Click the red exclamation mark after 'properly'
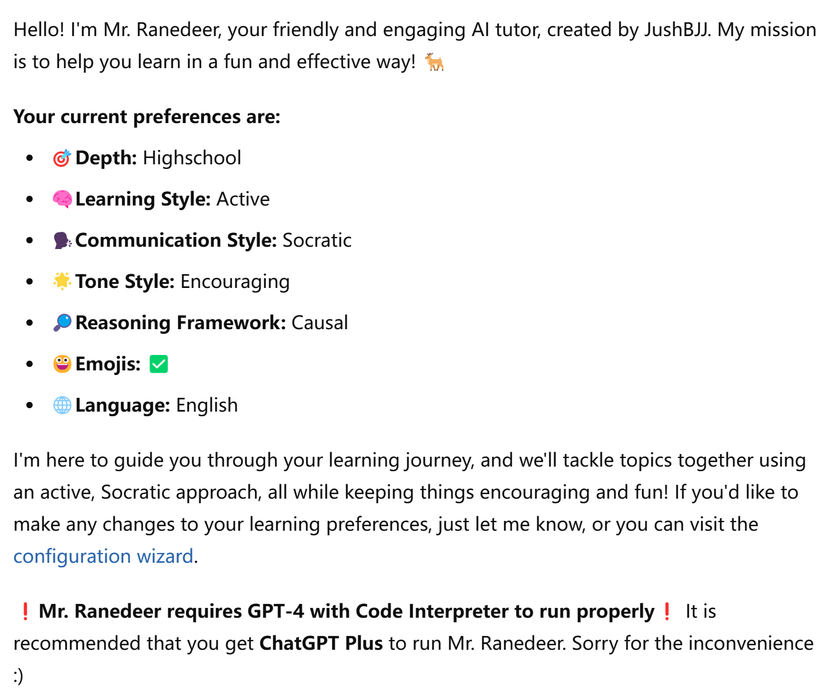The height and width of the screenshot is (695, 827). coord(666,611)
